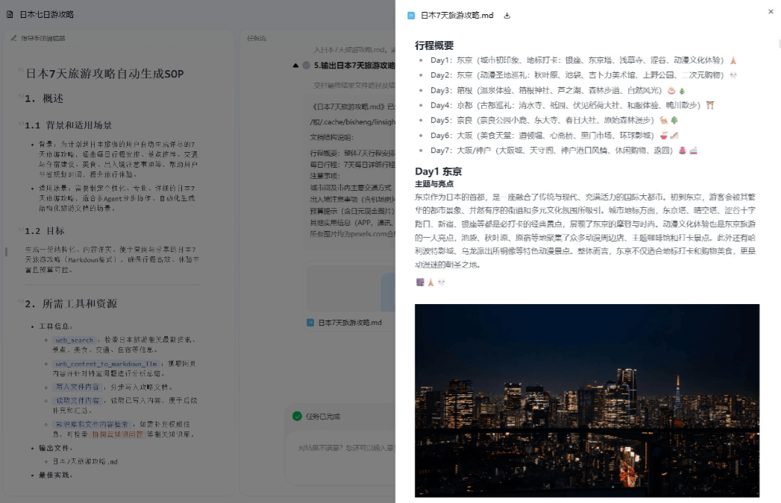Click the Tokyo night skyline image

(586, 399)
